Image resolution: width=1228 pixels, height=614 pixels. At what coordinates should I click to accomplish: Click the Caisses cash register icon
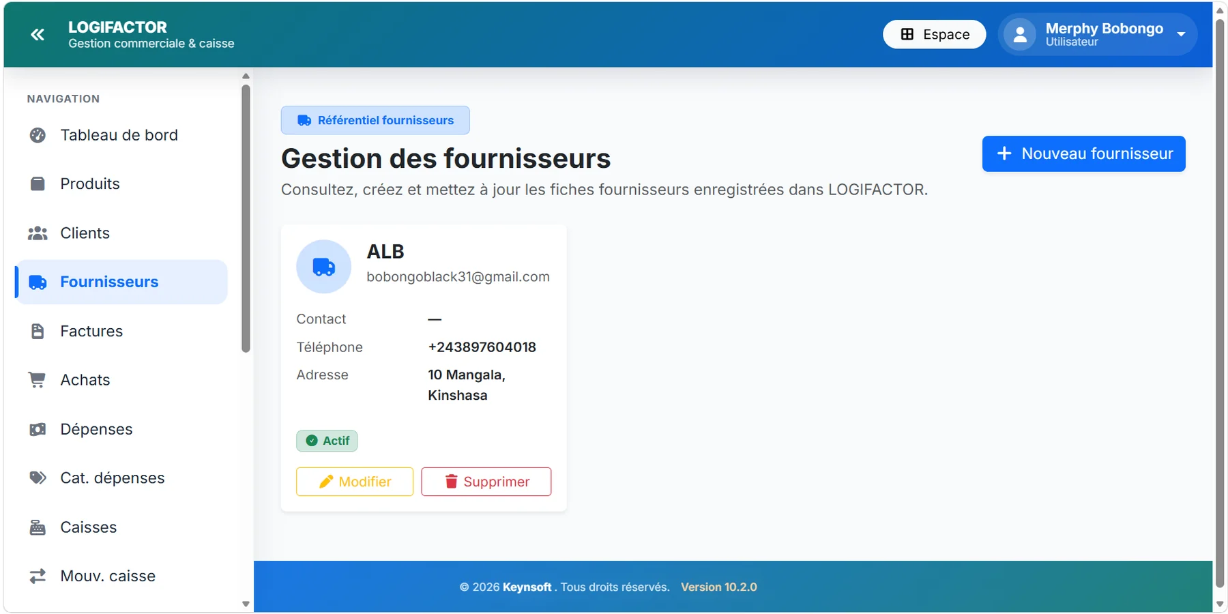coord(38,527)
